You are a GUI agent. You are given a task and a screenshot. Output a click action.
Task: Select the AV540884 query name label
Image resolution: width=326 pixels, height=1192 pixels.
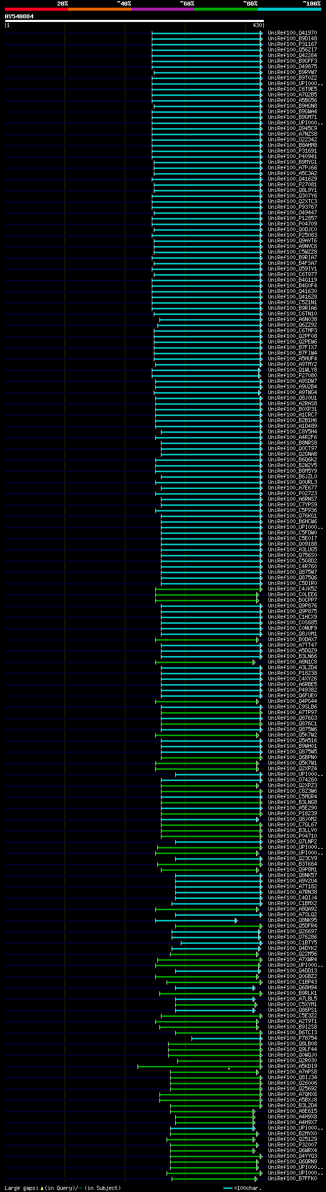pyautogui.click(x=19, y=16)
